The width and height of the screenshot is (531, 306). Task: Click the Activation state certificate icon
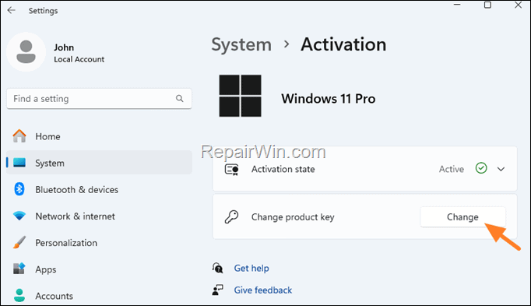[232, 169]
